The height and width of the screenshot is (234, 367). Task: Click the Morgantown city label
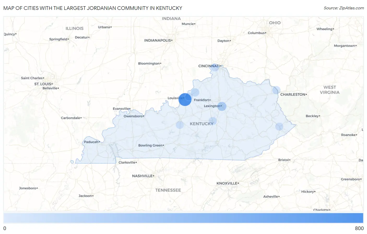[x=345, y=46]
